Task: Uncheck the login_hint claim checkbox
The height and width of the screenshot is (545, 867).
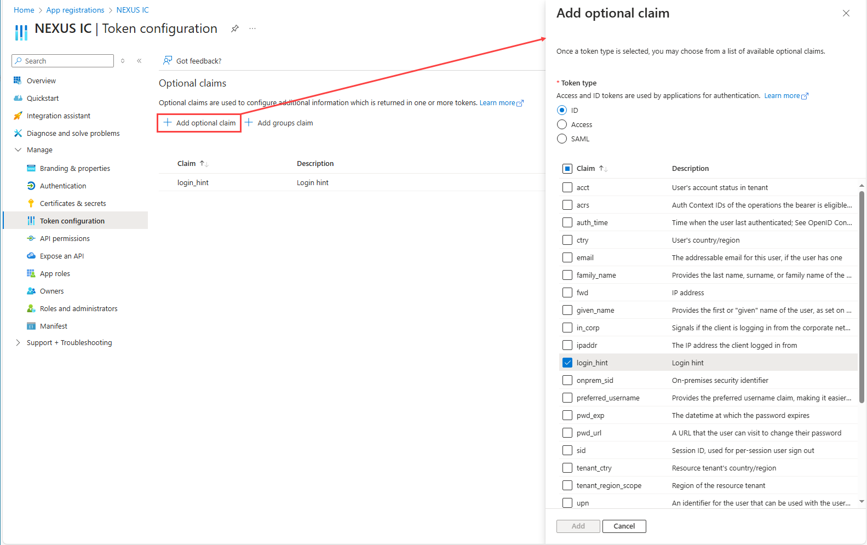Action: 567,363
